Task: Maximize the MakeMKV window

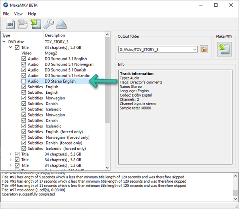Action: [216, 5]
